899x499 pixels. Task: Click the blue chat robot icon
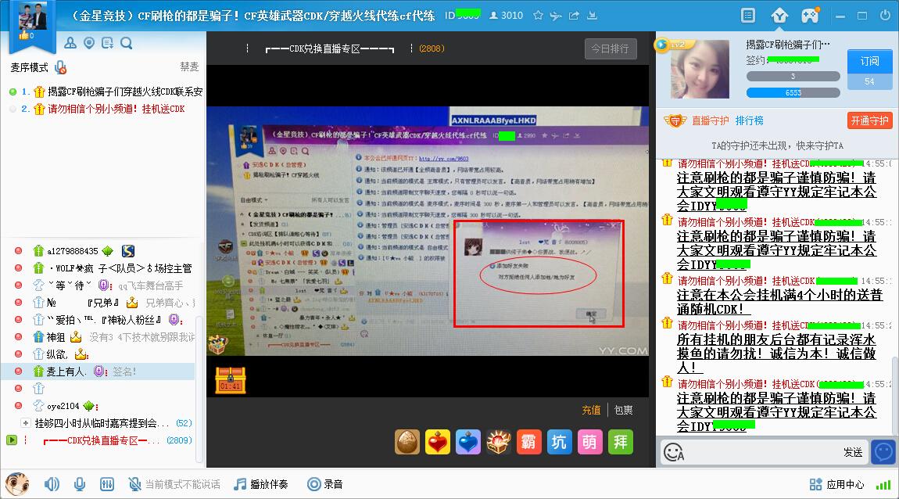point(883,452)
